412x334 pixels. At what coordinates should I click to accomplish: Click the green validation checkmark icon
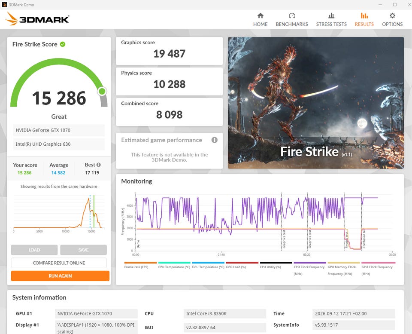(63, 44)
